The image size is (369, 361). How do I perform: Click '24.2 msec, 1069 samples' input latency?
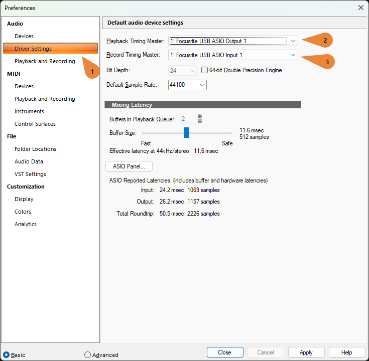190,190
